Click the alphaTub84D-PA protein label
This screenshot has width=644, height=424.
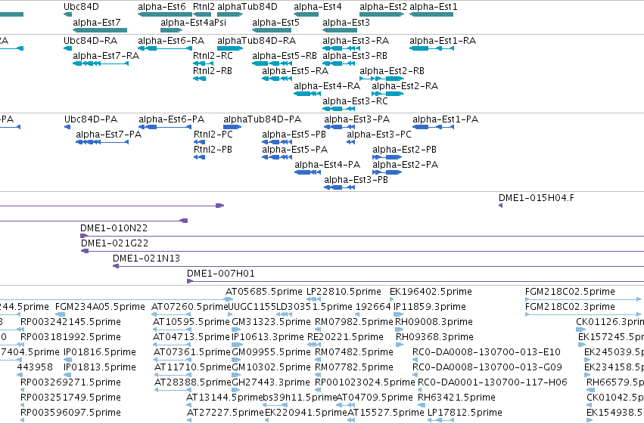coord(262,119)
